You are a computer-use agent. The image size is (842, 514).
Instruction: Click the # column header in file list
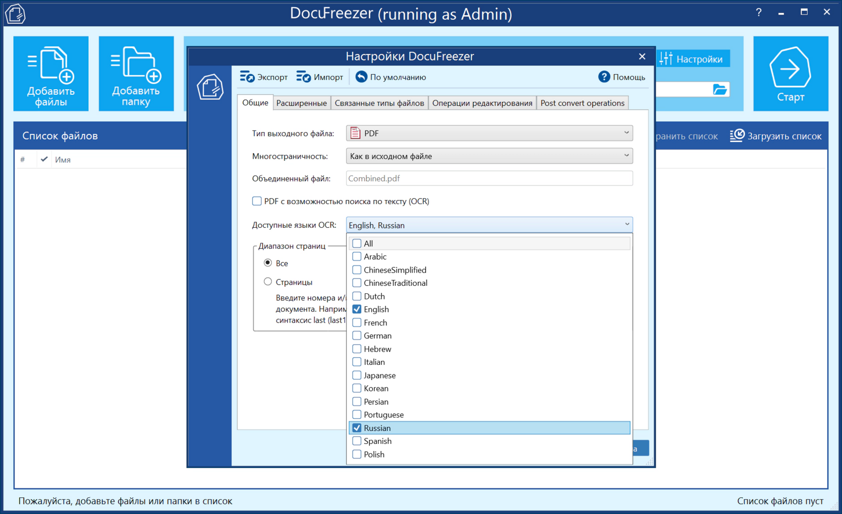point(23,160)
